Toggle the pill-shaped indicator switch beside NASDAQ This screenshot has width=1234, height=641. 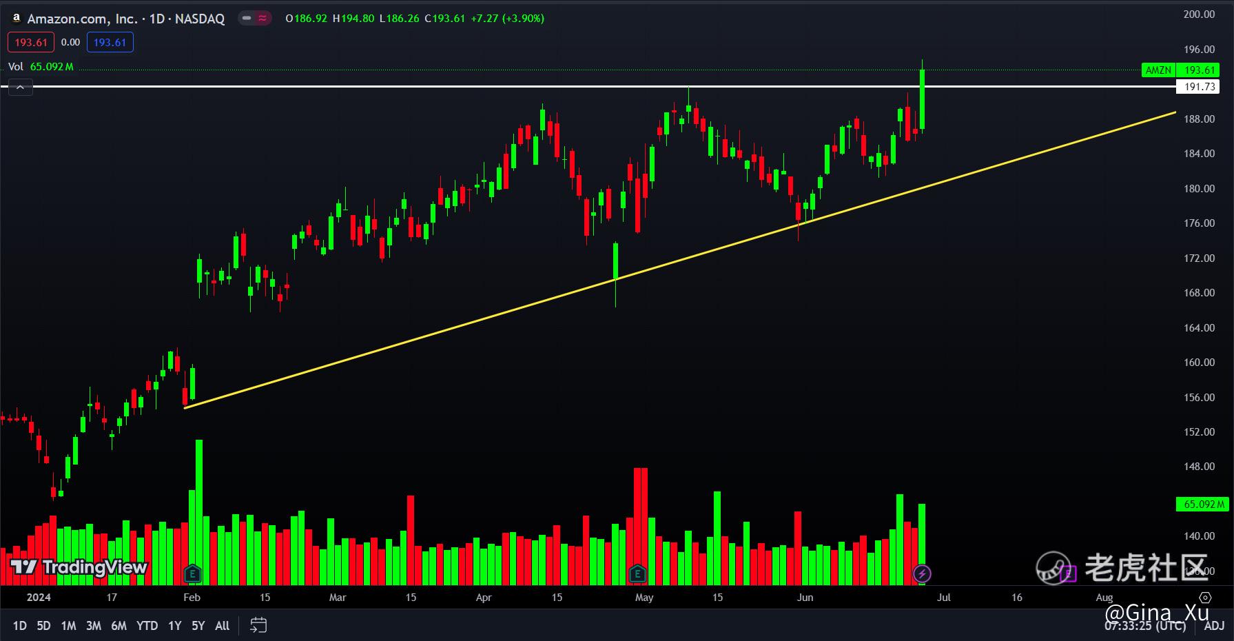point(254,19)
